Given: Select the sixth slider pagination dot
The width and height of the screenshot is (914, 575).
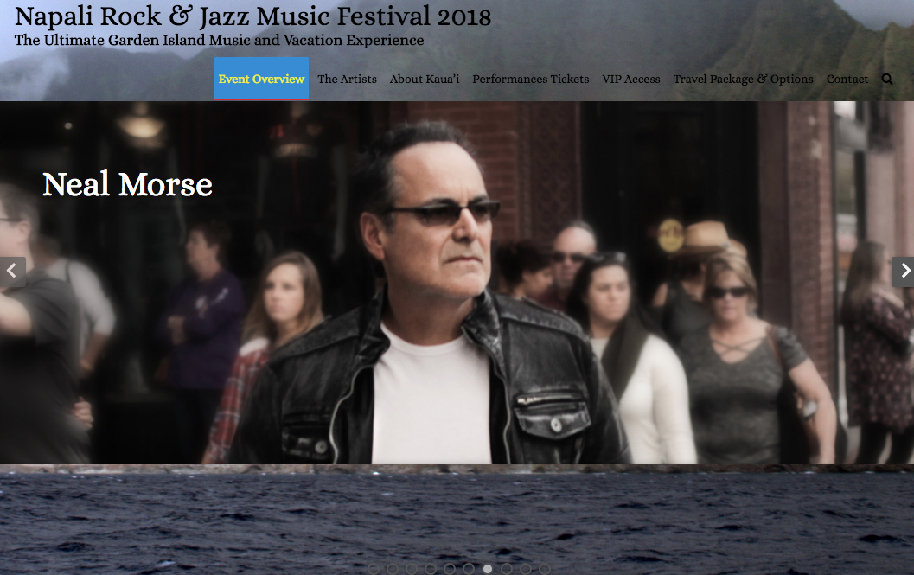Looking at the screenshot, I should pos(469,569).
